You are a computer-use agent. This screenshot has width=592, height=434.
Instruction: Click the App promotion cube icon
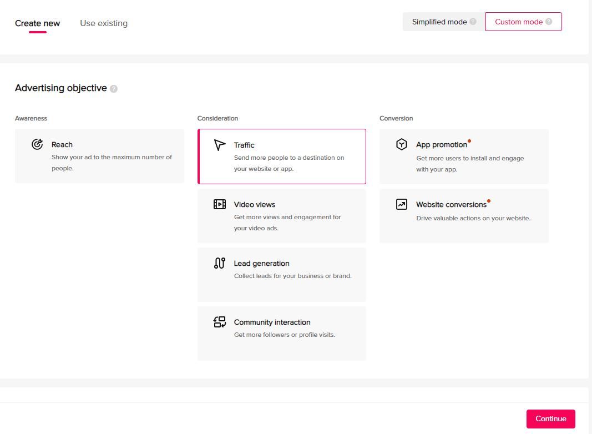pyautogui.click(x=401, y=144)
